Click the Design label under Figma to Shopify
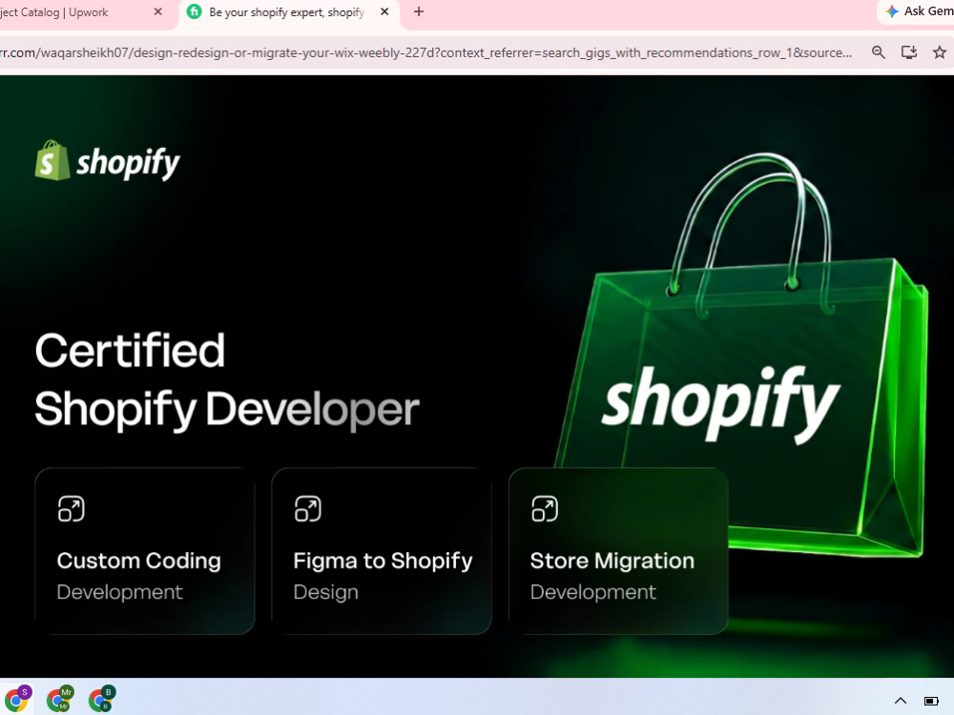The width and height of the screenshot is (954, 715). coord(325,592)
